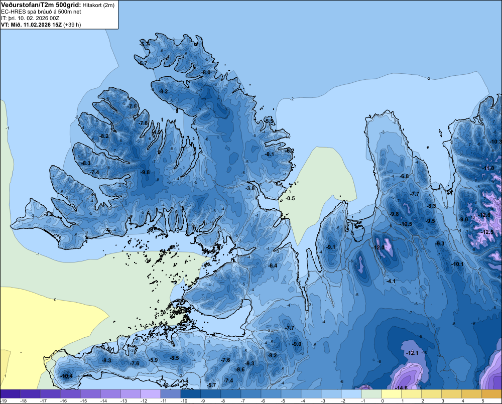Select the '-3.2' temperature label

48,213
